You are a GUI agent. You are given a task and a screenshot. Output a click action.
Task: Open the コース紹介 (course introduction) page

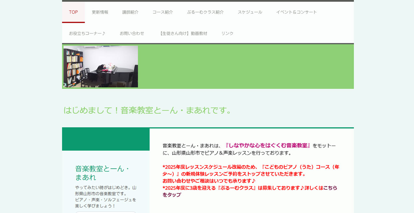click(162, 12)
